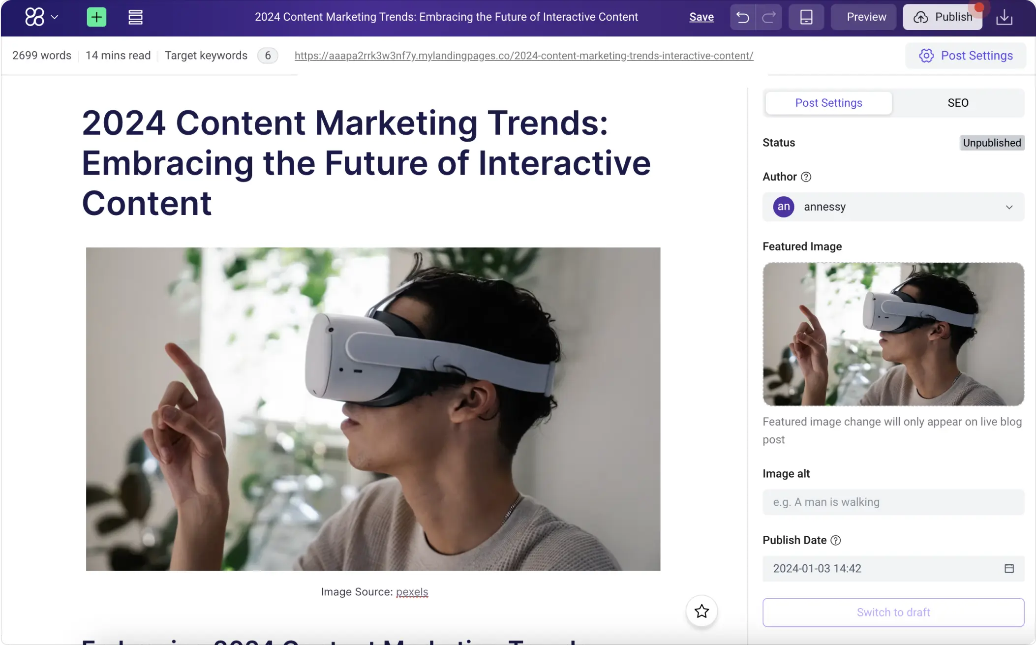Image resolution: width=1036 pixels, height=645 pixels.
Task: Click the Image alt input field
Action: pyautogui.click(x=892, y=502)
